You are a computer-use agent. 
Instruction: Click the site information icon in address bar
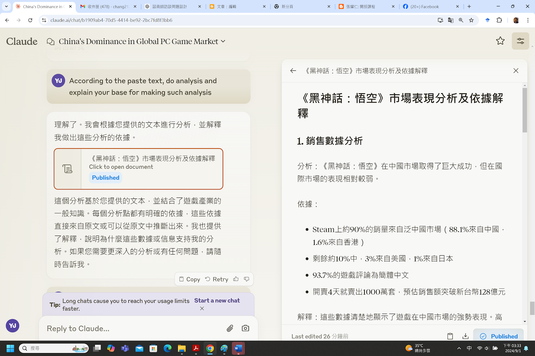[x=44, y=20]
